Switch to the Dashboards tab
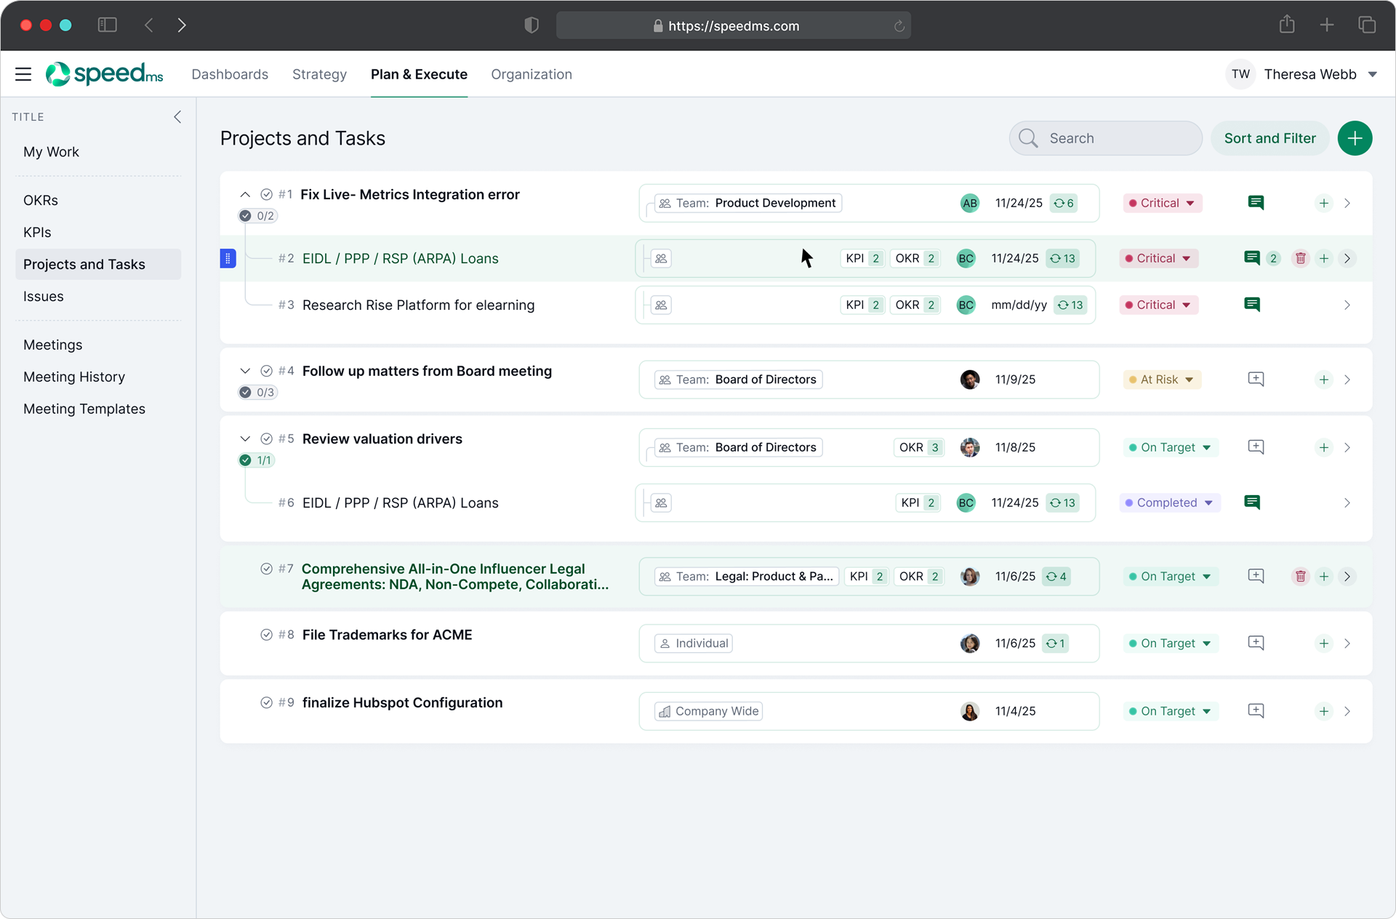Image resolution: width=1396 pixels, height=919 pixels. tap(230, 74)
